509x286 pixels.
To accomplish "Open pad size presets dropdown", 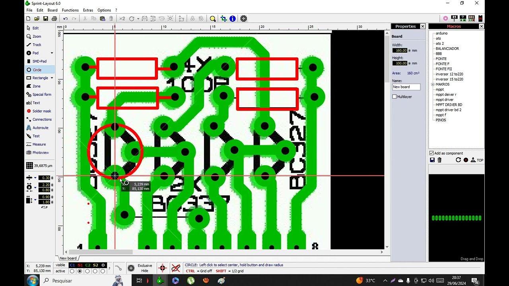I will [35, 187].
